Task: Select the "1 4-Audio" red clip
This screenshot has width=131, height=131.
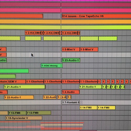Action: (x=71, y=92)
